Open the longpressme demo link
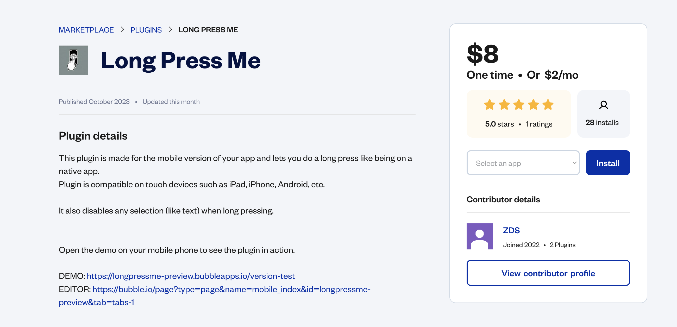The image size is (677, 327). (191, 276)
